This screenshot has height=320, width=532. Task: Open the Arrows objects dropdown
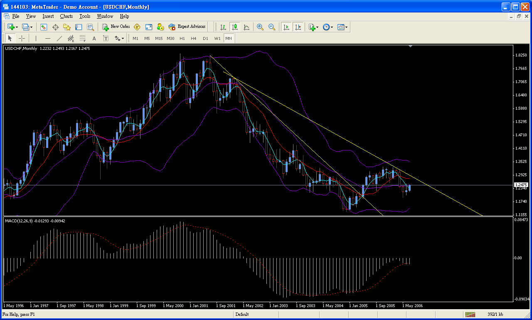[x=119, y=38]
